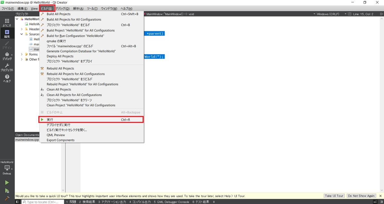Expand the Forms folder in project tree
Viewport: 384px width, 204px height.
click(x=22, y=54)
